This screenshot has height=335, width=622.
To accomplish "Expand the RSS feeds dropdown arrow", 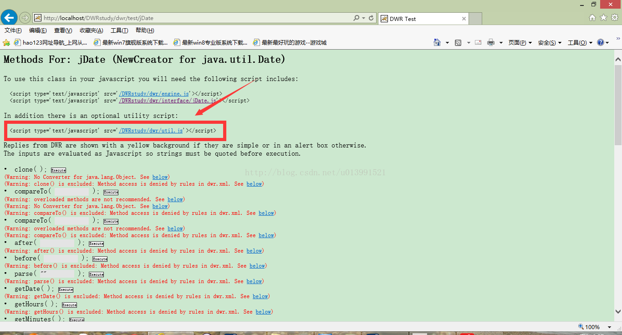I will point(468,42).
